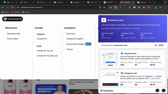Open the Maps bookmark
The width and height of the screenshot is (168, 94).
[26, 12]
